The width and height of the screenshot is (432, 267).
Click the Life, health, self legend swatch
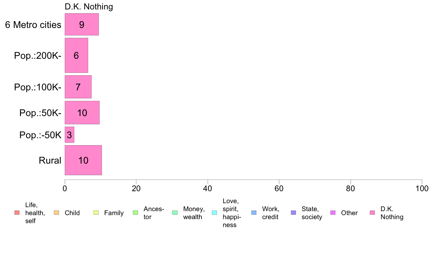tap(17, 213)
